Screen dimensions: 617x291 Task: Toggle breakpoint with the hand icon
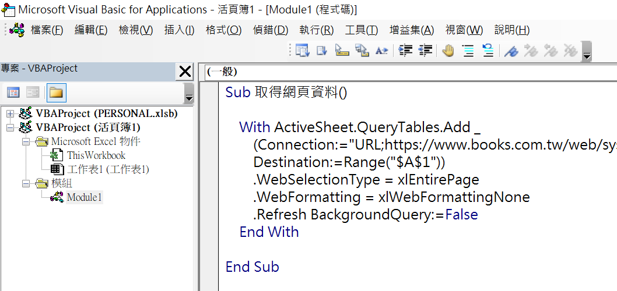448,50
